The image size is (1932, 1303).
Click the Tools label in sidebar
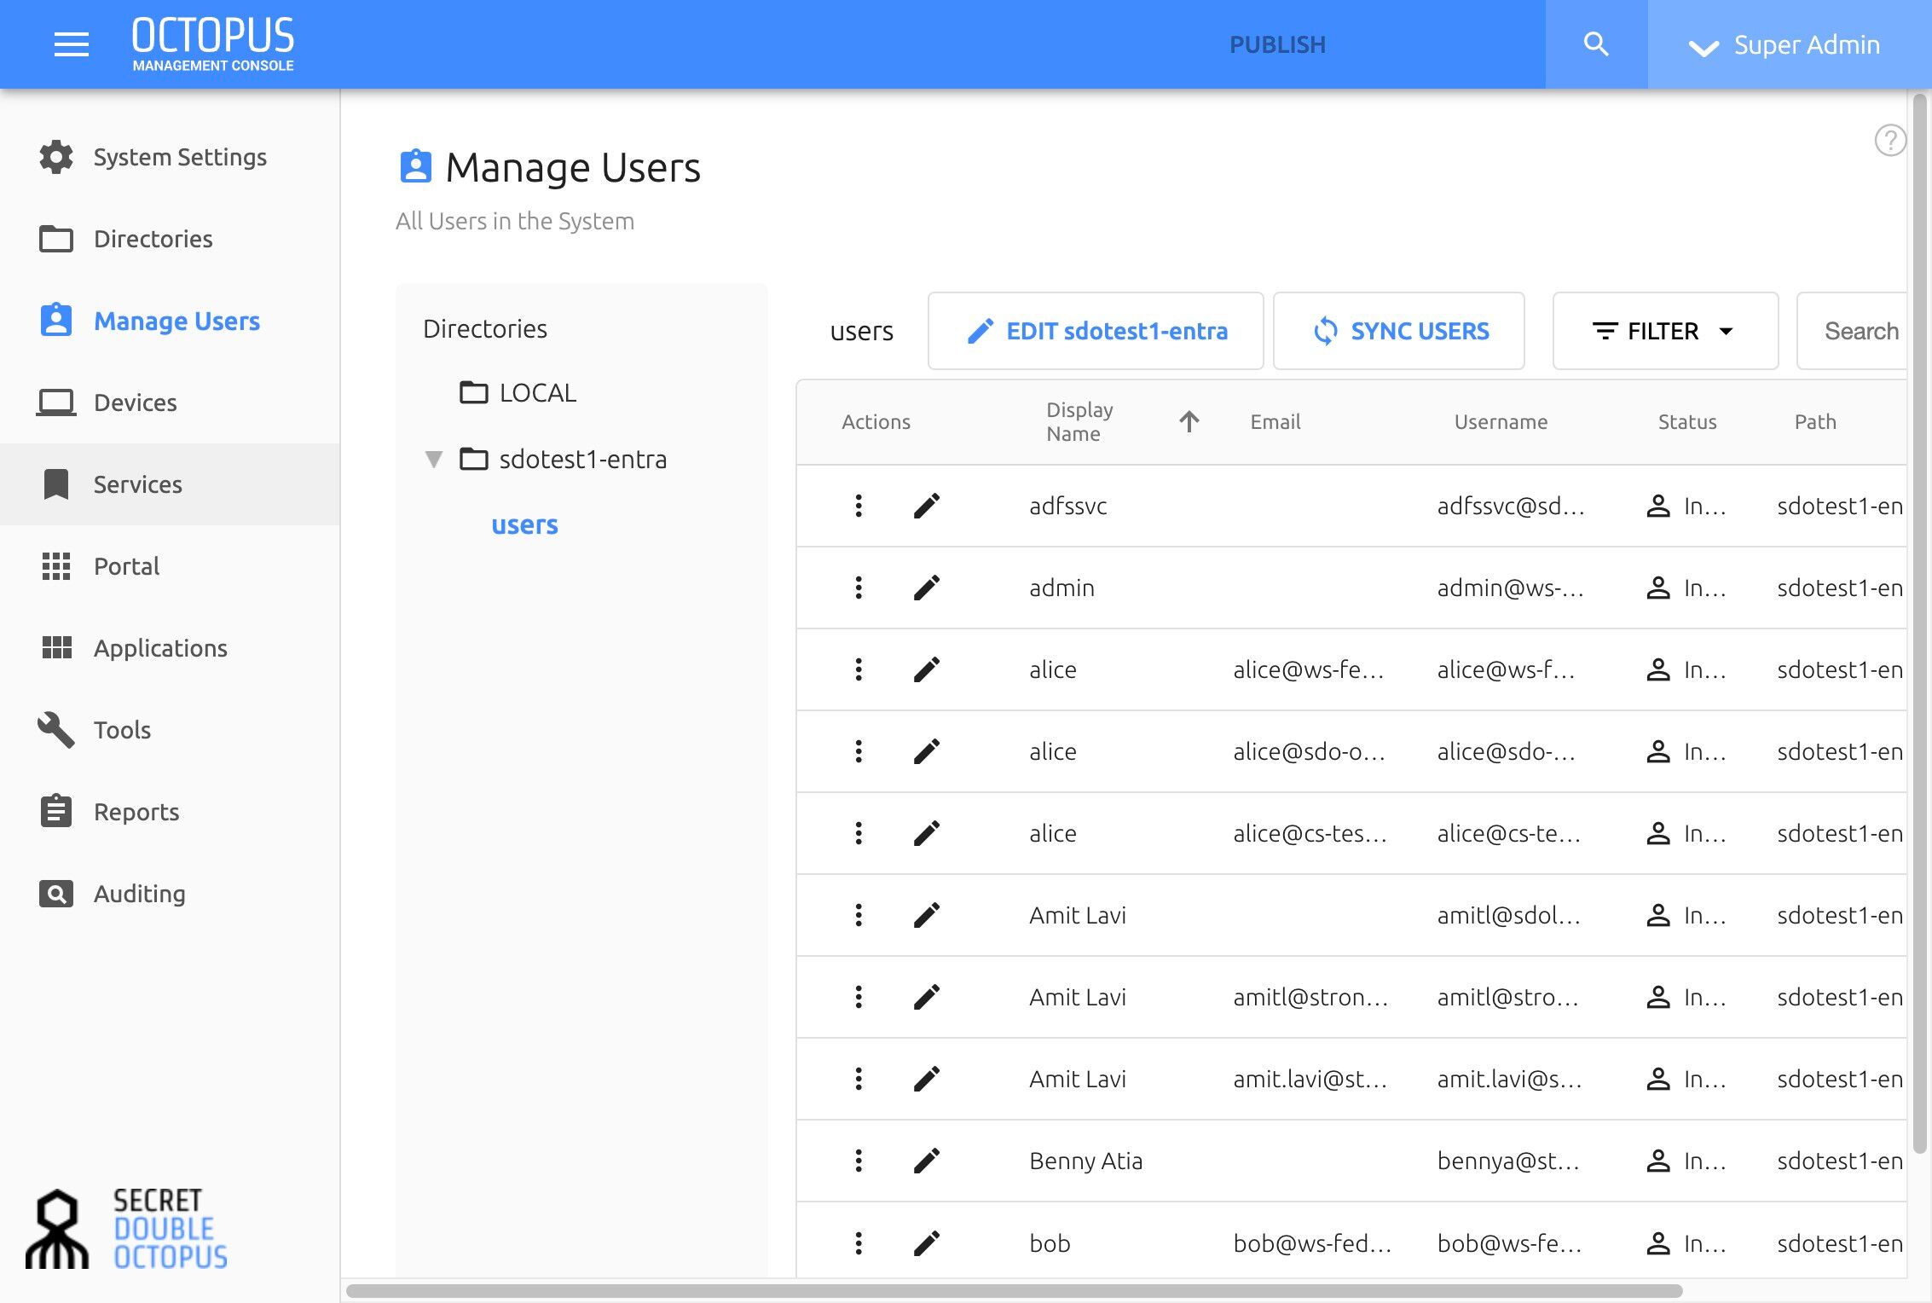[122, 730]
